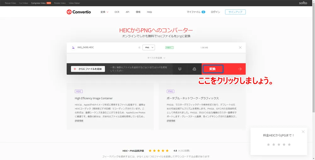Remove IMG_0498.HEIC with the X icon
Viewport: 315px width, 160px height.
(240, 47)
